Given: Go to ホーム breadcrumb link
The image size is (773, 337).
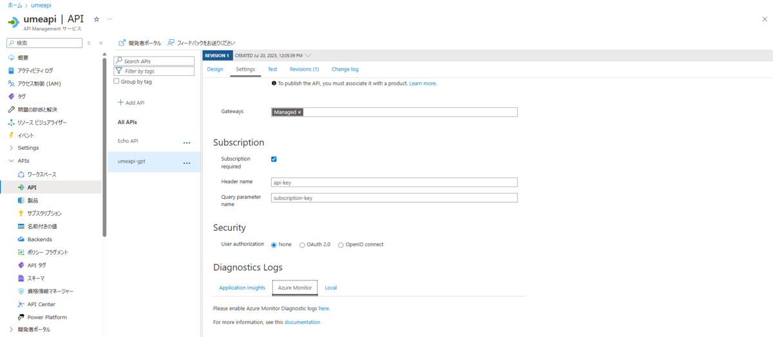Looking at the screenshot, I should coord(14,5).
